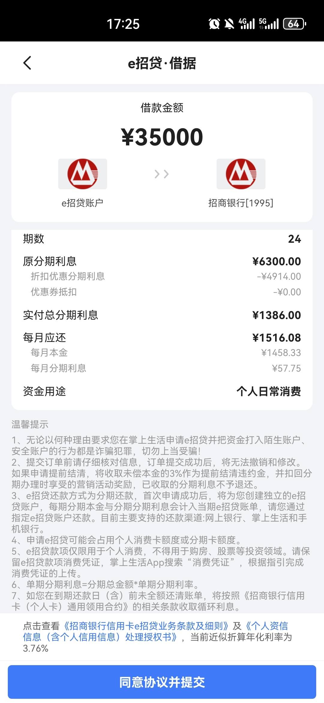324x703 pixels.
Task: Tap the 原分期利息 ¥6300.00 row
Action: pyautogui.click(x=162, y=261)
